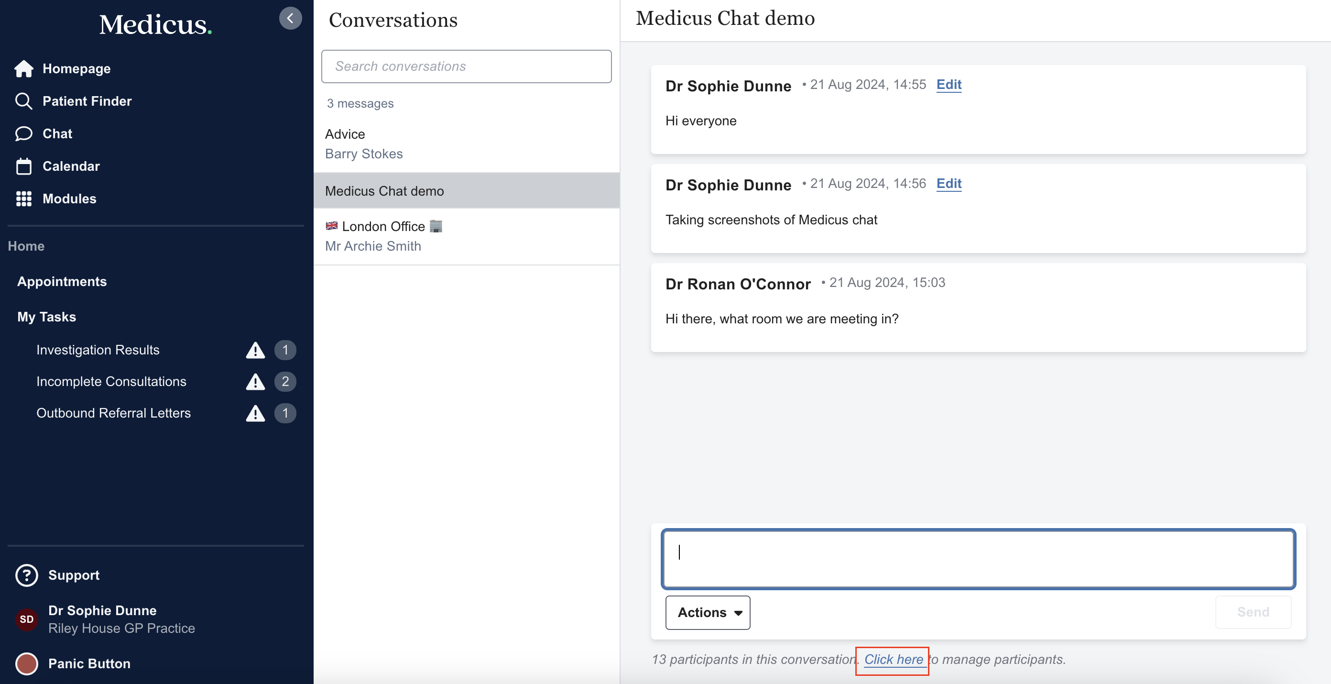This screenshot has width=1331, height=684.
Task: Click the Investigation Results warning triangle
Action: [x=255, y=350]
